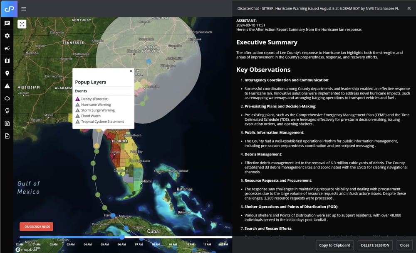Open the settings gear in the sidebar
416x253 pixels.
[x=7, y=36]
